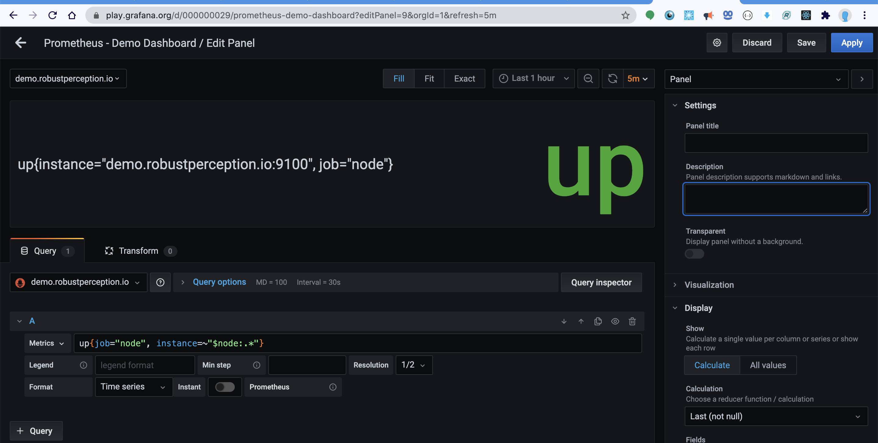
Task: Expand the Visualization section
Action: (709, 285)
